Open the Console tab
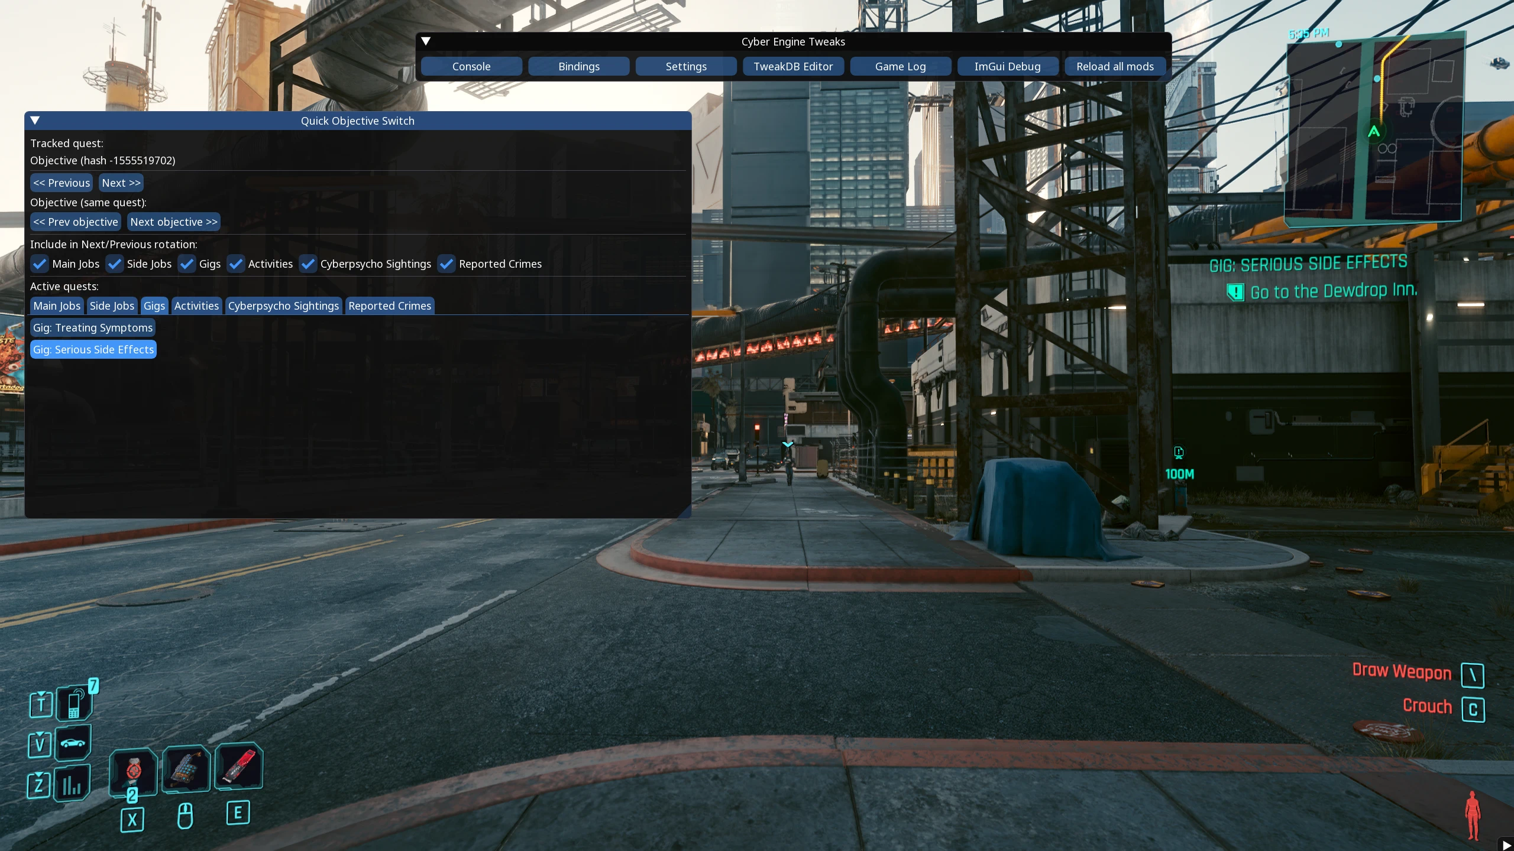 471,66
